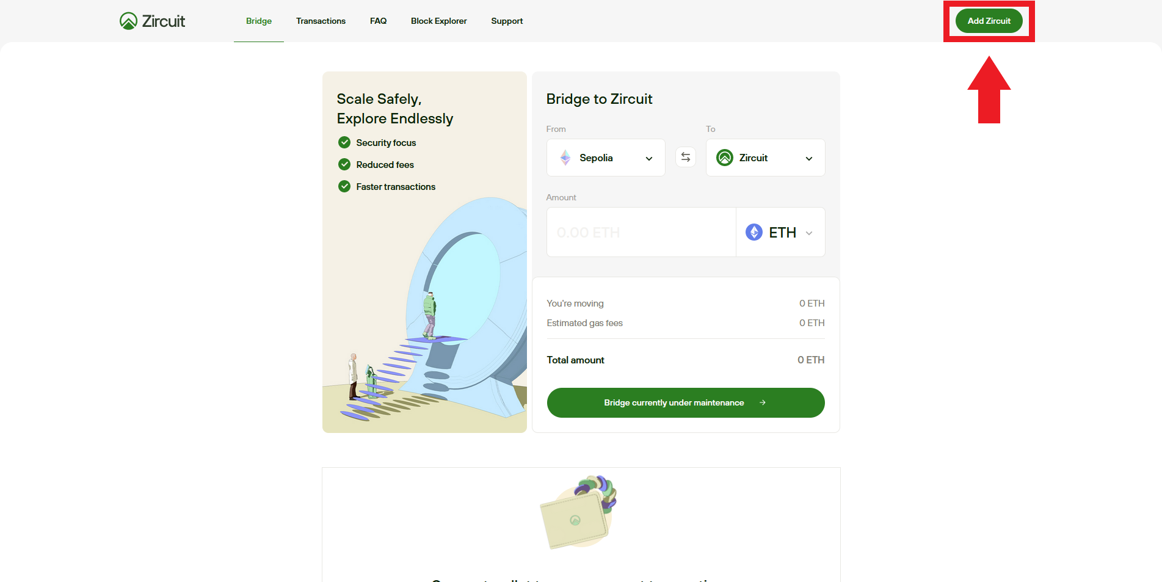The width and height of the screenshot is (1162, 582).
Task: Open the FAQ menu item
Action: pyautogui.click(x=378, y=21)
